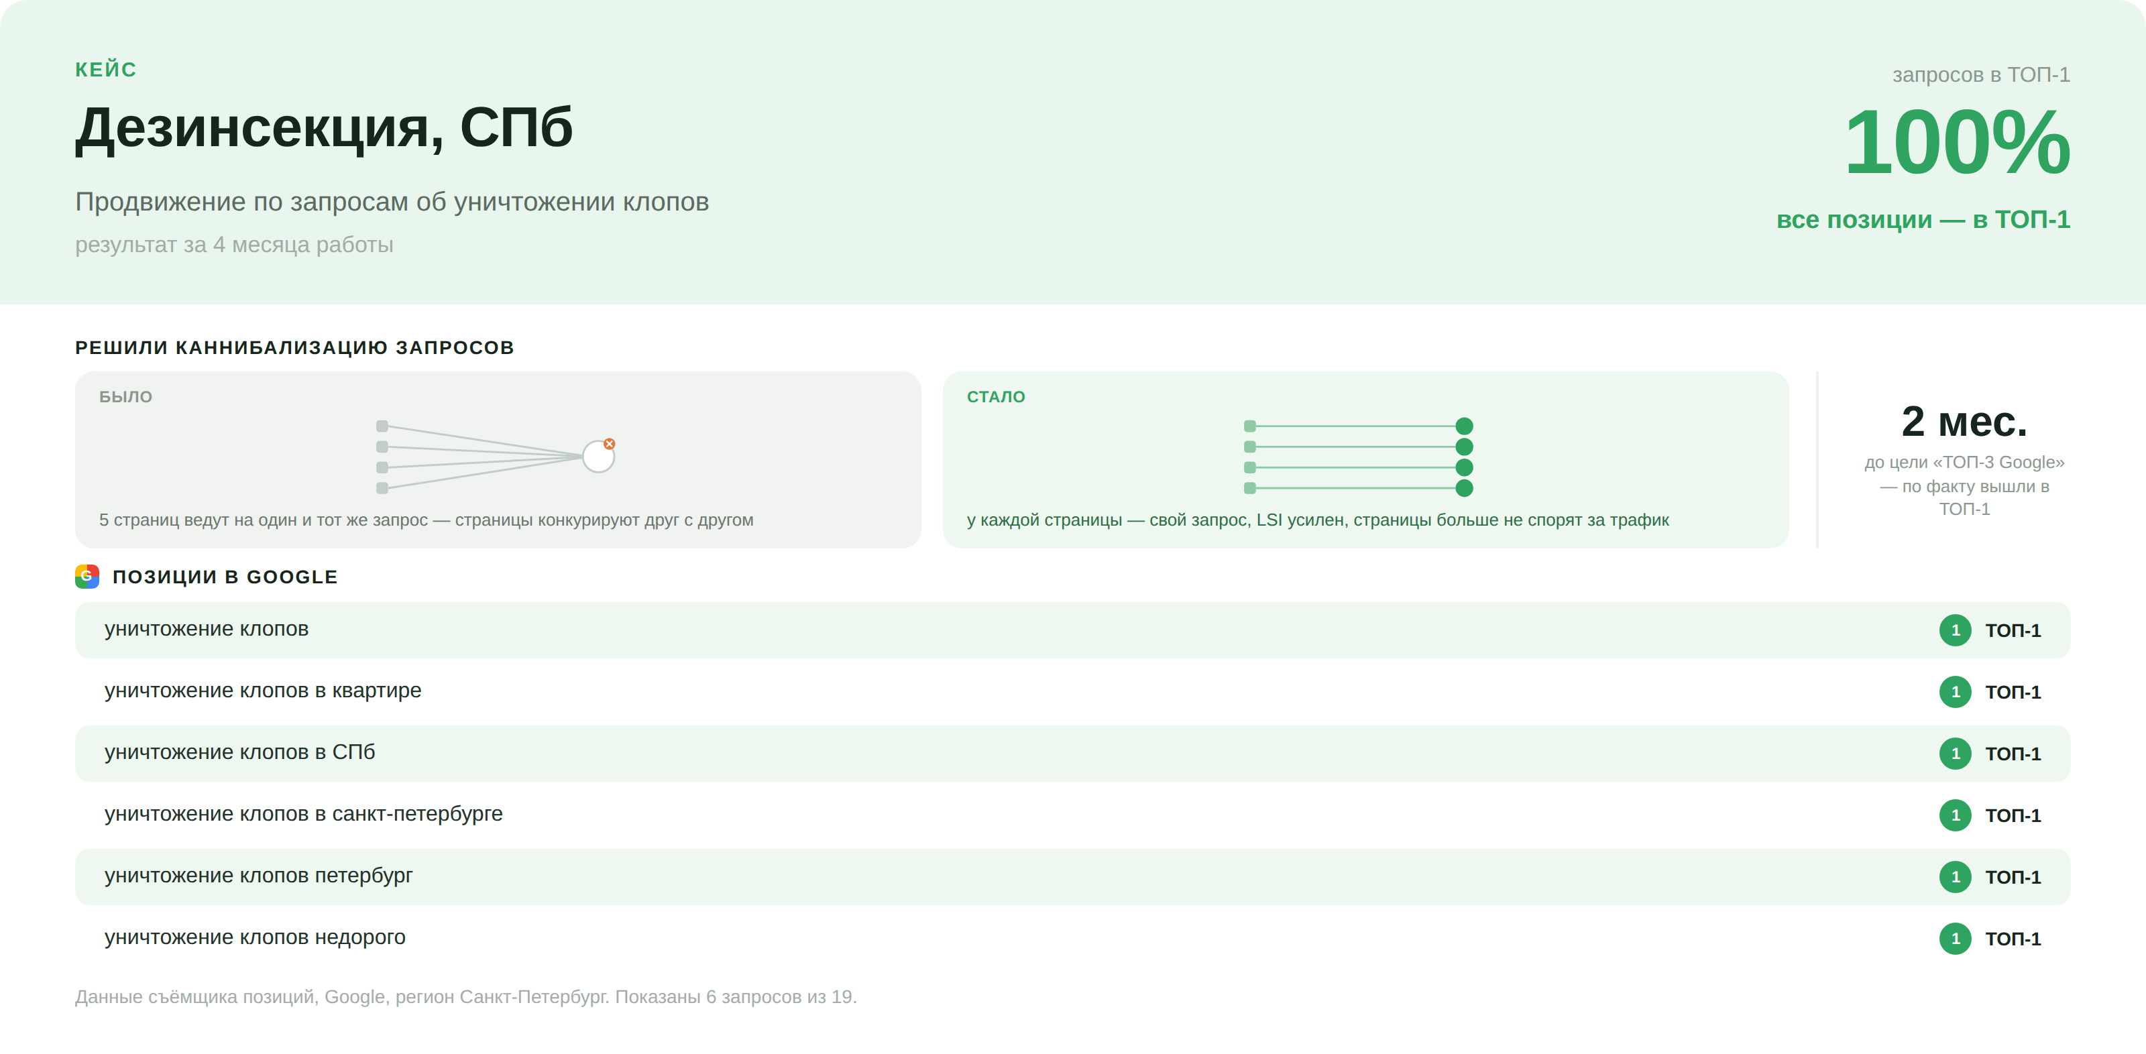Click position badge for 'уничтожение клопов в СПб'
Screen dimensions: 2146x1054
click(x=1956, y=754)
